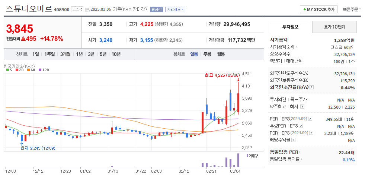This screenshot has height=182, width=365.
Task: Click the help icon next to 배당수익률
Action: tap(293, 140)
